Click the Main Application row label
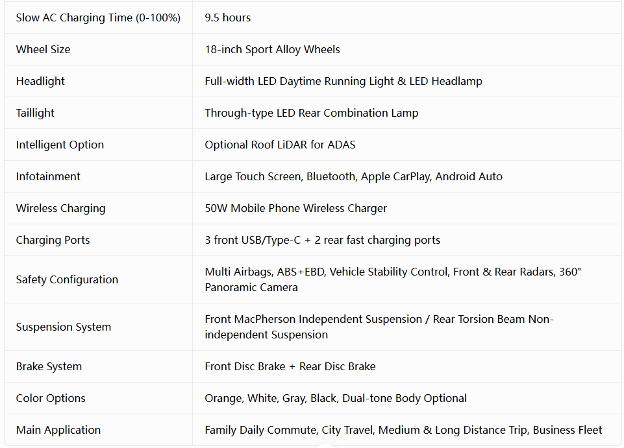 pyautogui.click(x=58, y=430)
